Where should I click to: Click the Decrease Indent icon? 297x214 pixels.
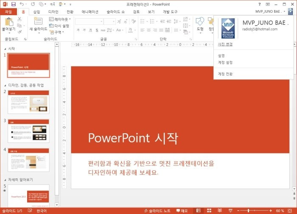point(163,21)
